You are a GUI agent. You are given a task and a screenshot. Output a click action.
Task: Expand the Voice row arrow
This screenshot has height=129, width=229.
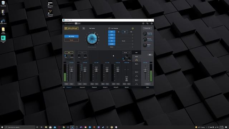pyautogui.click(x=132, y=47)
